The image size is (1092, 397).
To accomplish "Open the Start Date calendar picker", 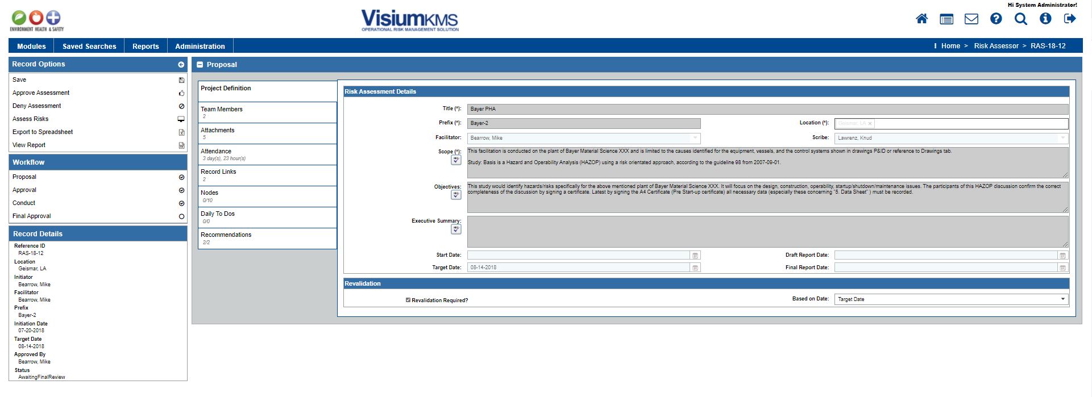I will click(x=695, y=256).
